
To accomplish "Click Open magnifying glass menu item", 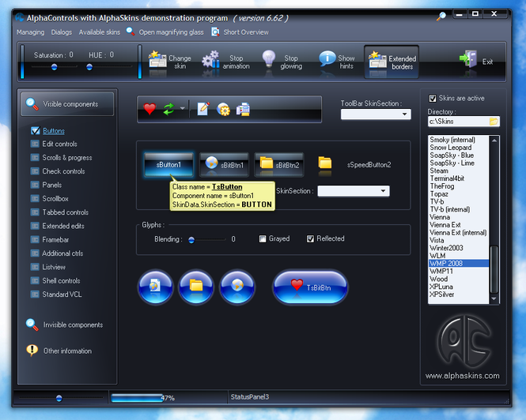I will coord(171,32).
